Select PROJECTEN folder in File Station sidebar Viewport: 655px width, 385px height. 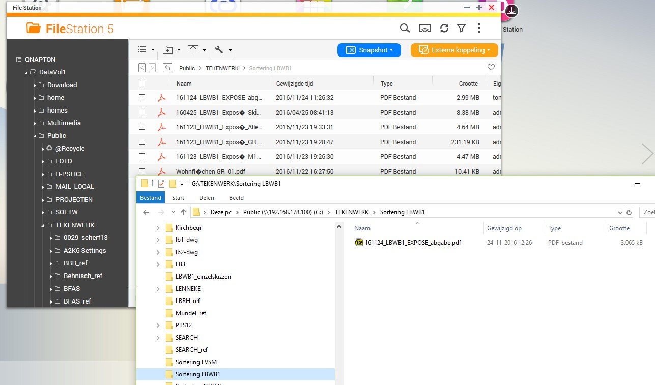pyautogui.click(x=74, y=199)
